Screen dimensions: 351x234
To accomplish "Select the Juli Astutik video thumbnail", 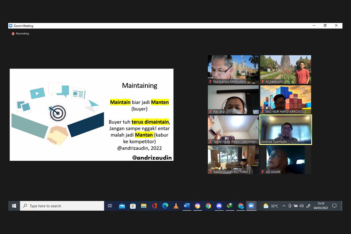I will click(x=286, y=159).
